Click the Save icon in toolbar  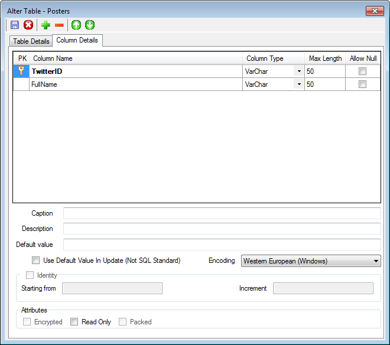[x=15, y=25]
